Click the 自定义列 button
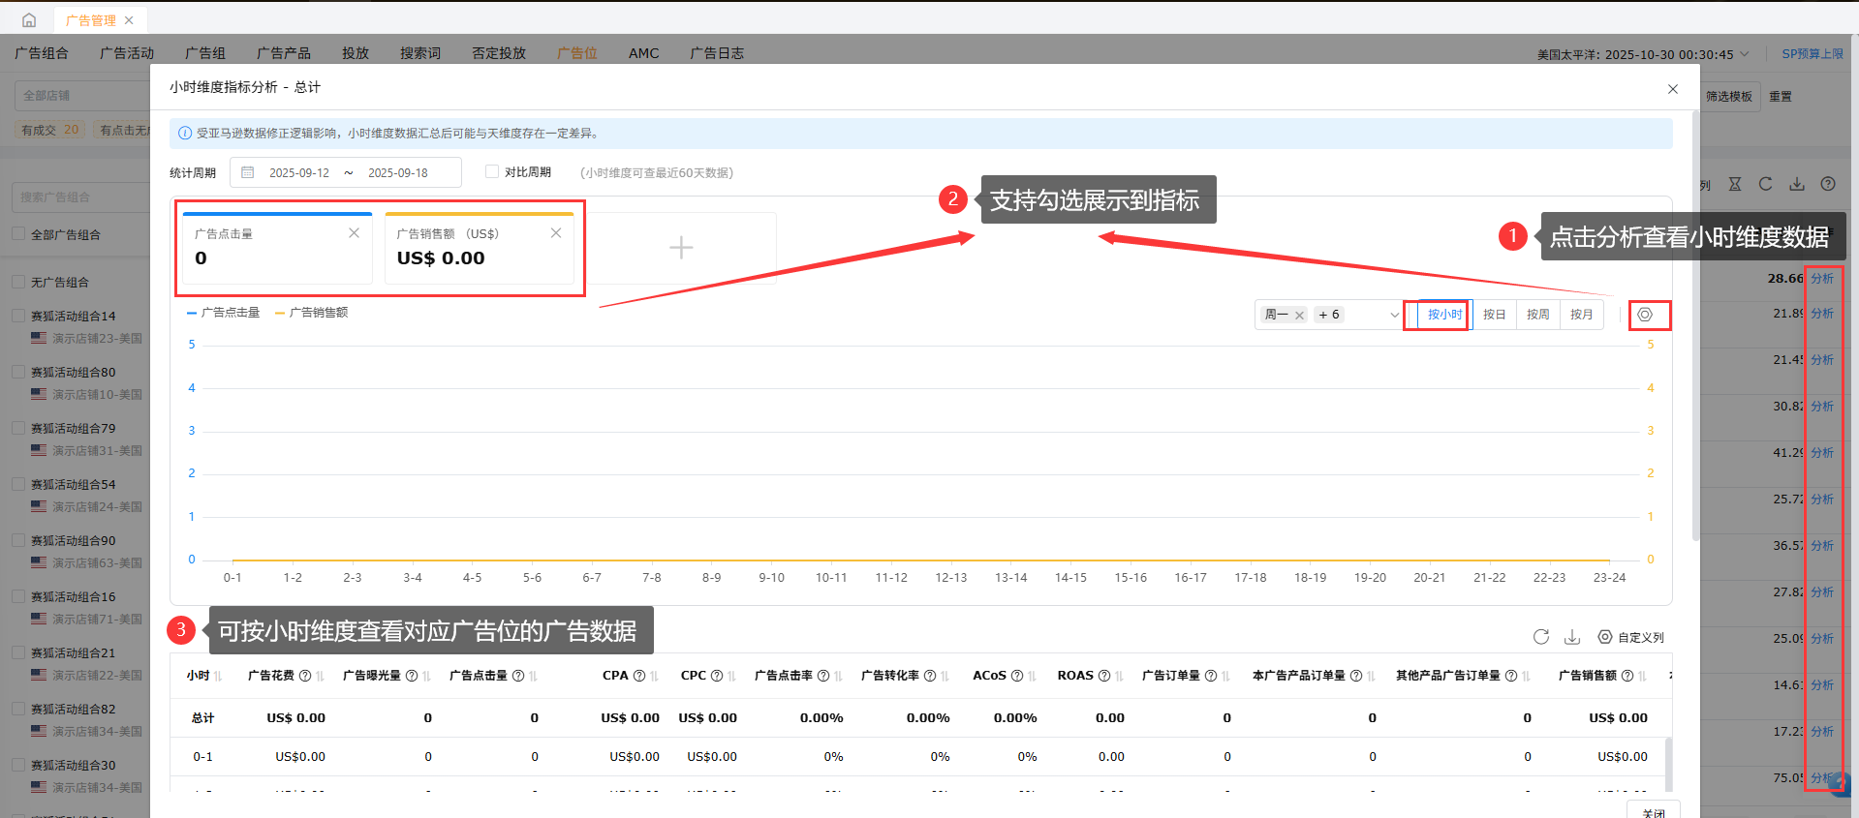The width and height of the screenshot is (1859, 818). 1631,637
